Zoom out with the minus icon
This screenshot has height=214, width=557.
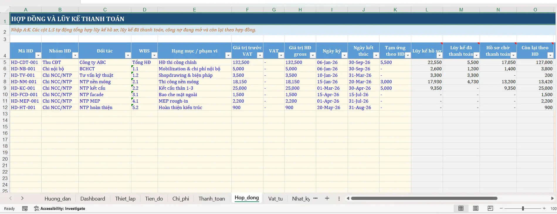click(501, 208)
